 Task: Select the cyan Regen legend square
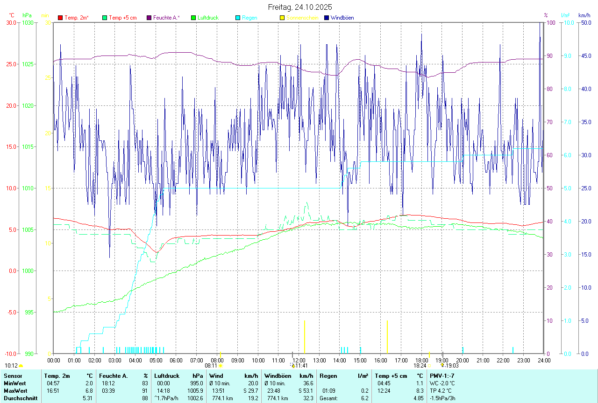pos(238,18)
